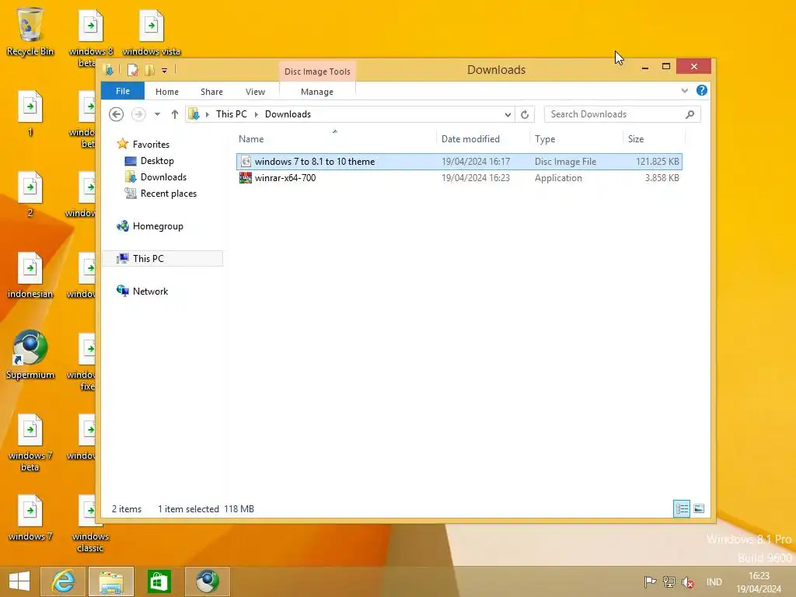Viewport: 796px width, 597px height.
Task: Click the 121.825 KB size cell
Action: 658,162
